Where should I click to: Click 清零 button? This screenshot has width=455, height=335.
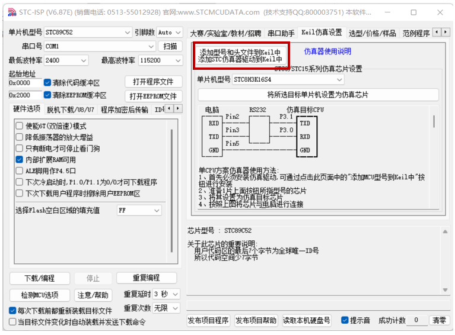(440, 320)
